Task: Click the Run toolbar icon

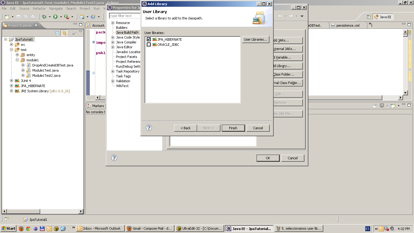Action: [55, 17]
